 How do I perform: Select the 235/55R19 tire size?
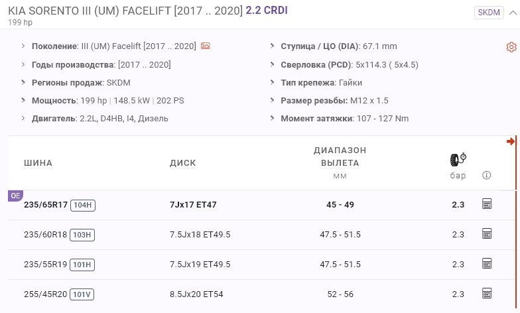46,264
